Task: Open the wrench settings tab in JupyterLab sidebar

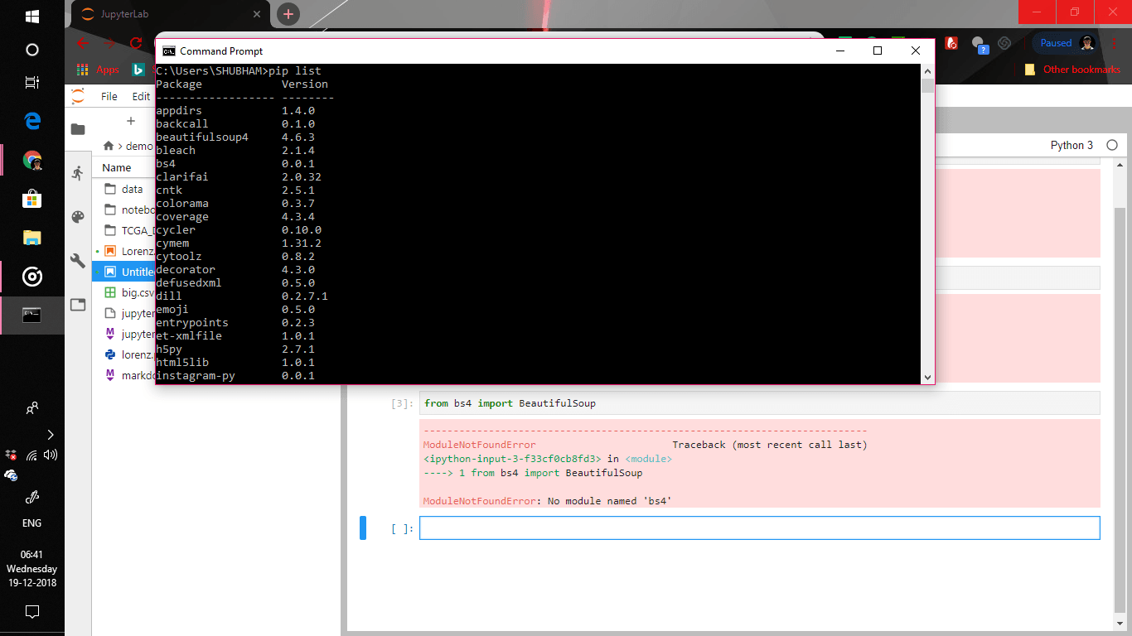Action: pos(78,261)
